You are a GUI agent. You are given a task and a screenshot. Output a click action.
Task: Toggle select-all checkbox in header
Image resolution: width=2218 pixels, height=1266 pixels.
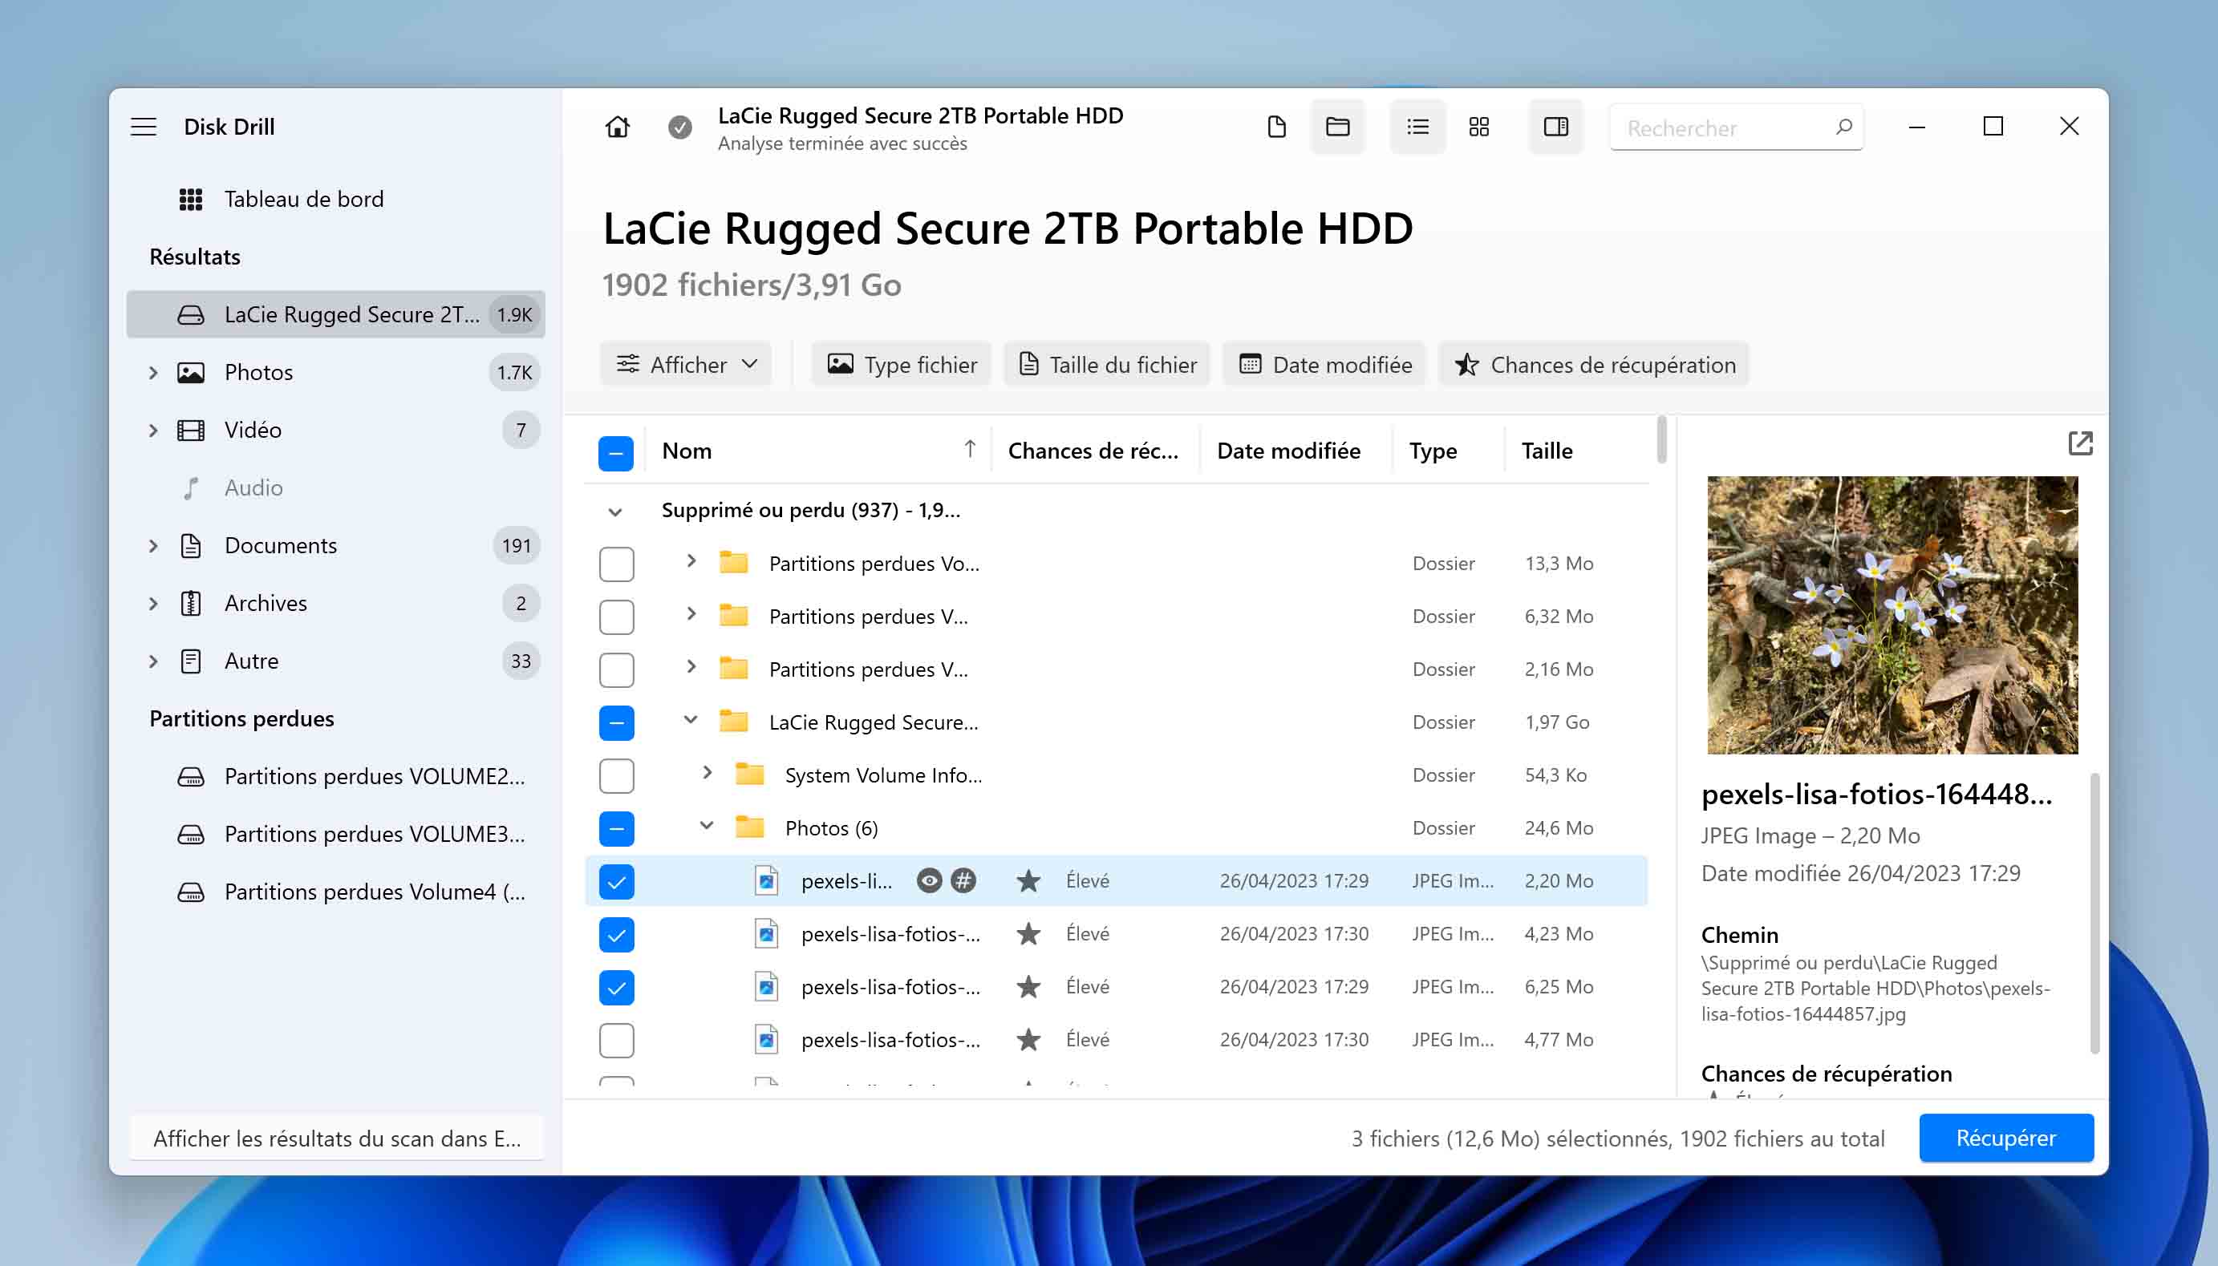(616, 452)
